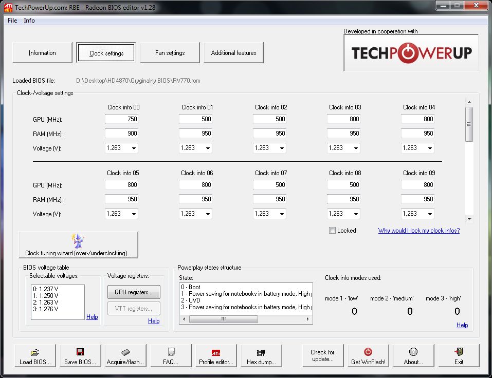Click the GPU registers button

pyautogui.click(x=134, y=292)
